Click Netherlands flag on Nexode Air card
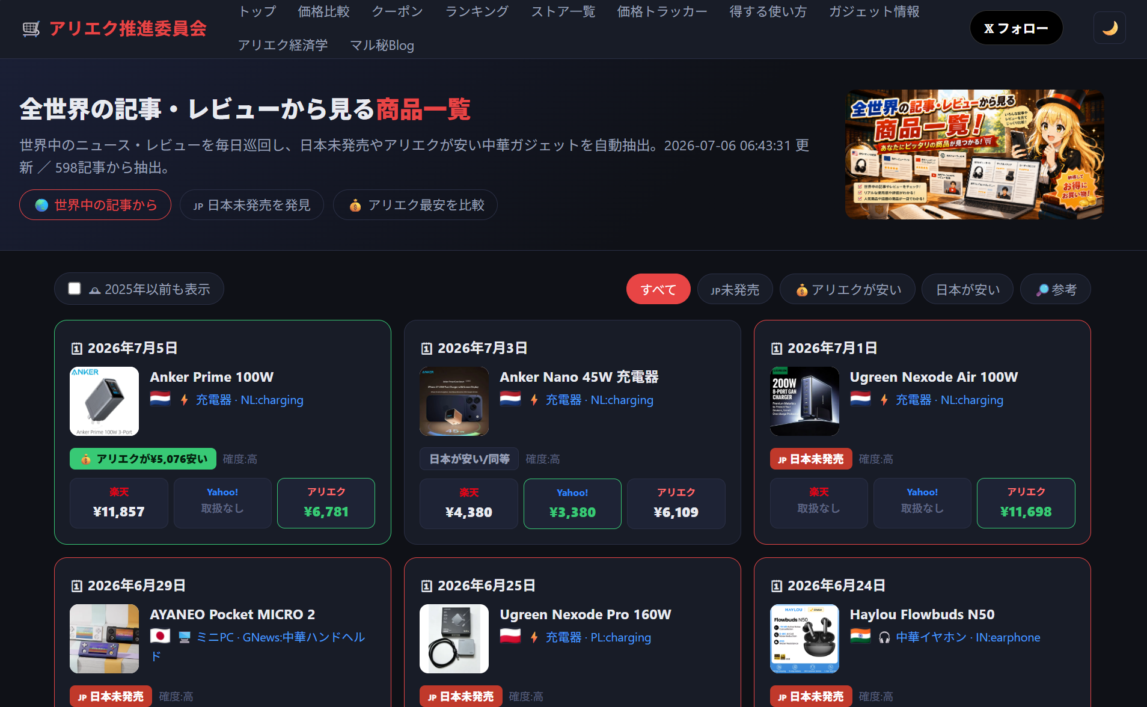The width and height of the screenshot is (1147, 707). tap(860, 399)
